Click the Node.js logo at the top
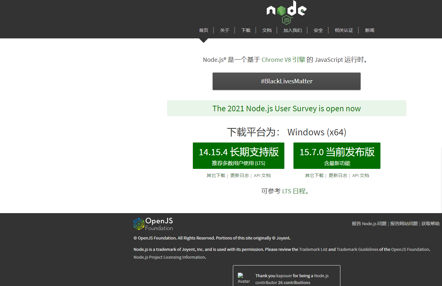Image resolution: width=442 pixels, height=286 pixels. pyautogui.click(x=286, y=12)
